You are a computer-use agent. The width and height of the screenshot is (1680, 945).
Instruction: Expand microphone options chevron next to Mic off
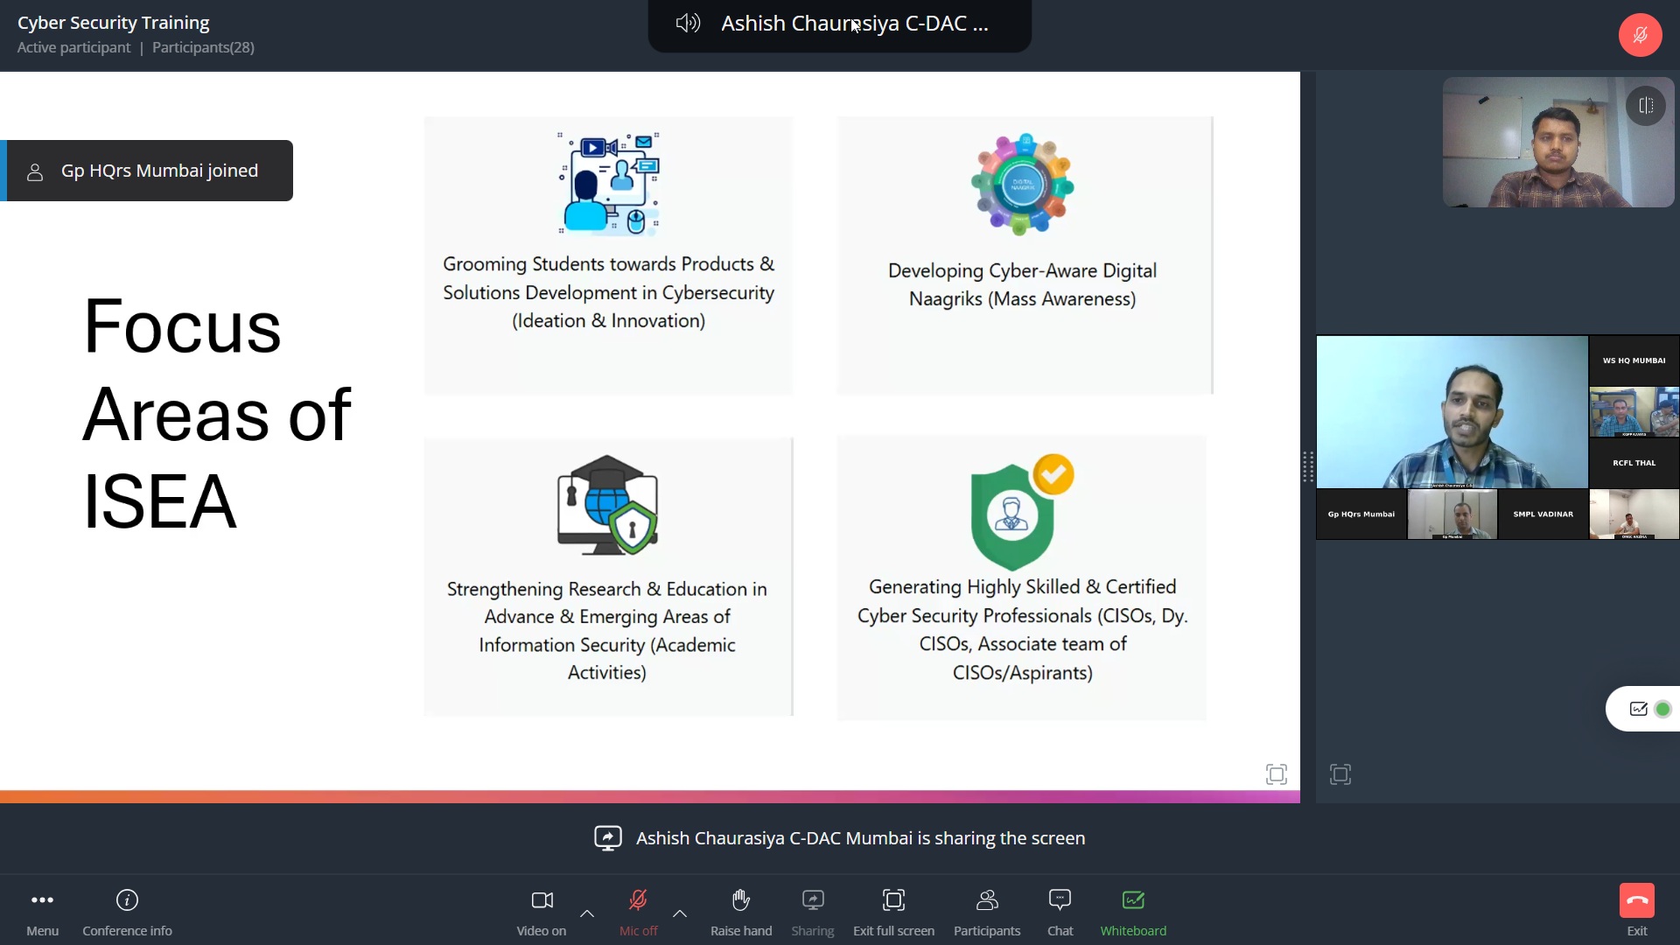tap(680, 913)
